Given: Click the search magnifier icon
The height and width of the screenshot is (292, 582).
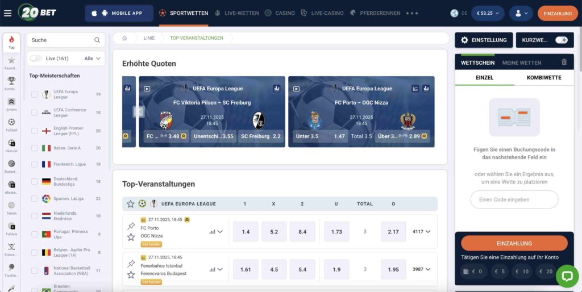Looking at the screenshot, I should click(97, 40).
